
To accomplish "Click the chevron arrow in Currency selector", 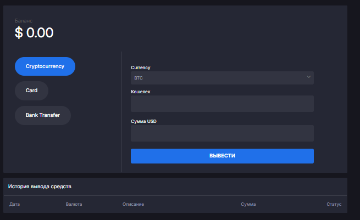I will [308, 77].
